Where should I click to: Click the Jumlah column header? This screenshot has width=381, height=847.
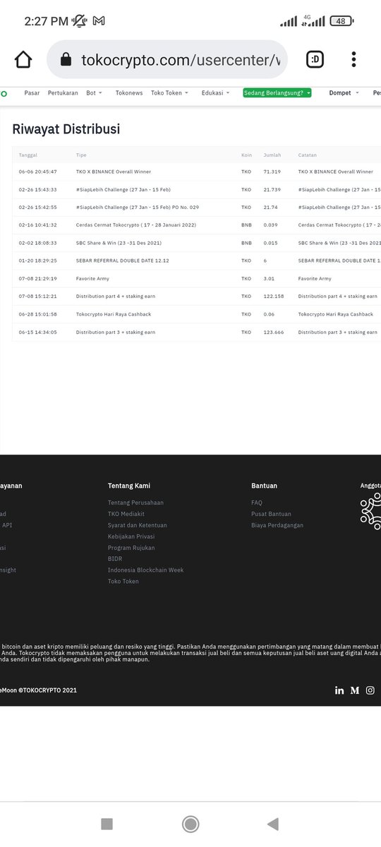coord(272,155)
